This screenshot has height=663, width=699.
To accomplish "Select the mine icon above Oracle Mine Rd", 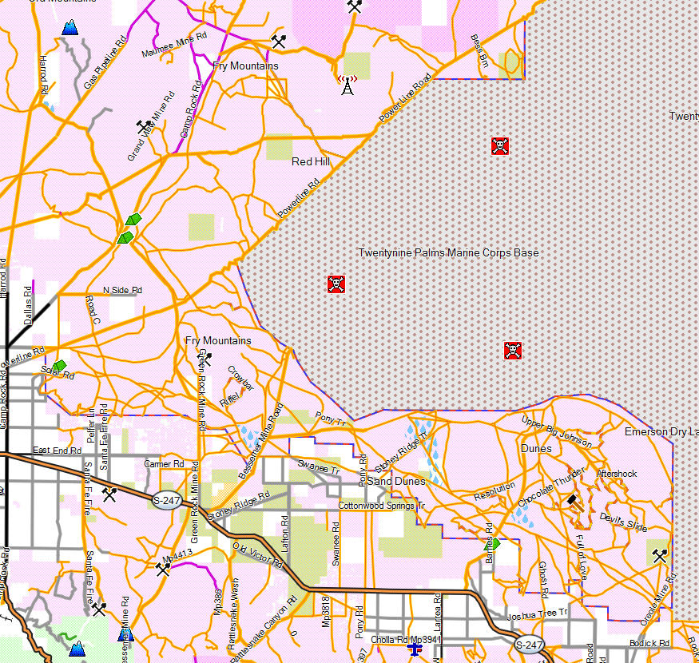I will coord(660,556).
